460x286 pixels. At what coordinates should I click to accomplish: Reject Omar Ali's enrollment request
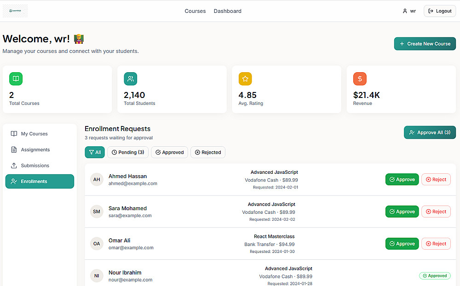click(436, 244)
